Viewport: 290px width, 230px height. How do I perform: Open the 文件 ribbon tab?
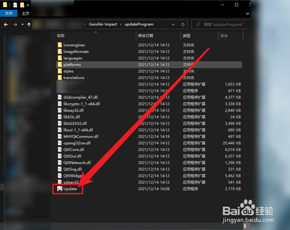coord(9,13)
